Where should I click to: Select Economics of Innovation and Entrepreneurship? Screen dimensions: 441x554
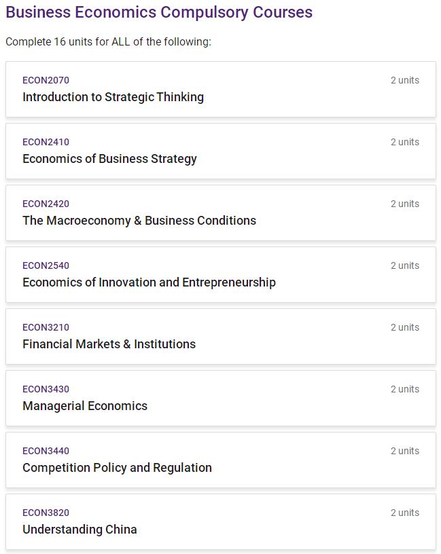coord(149,282)
